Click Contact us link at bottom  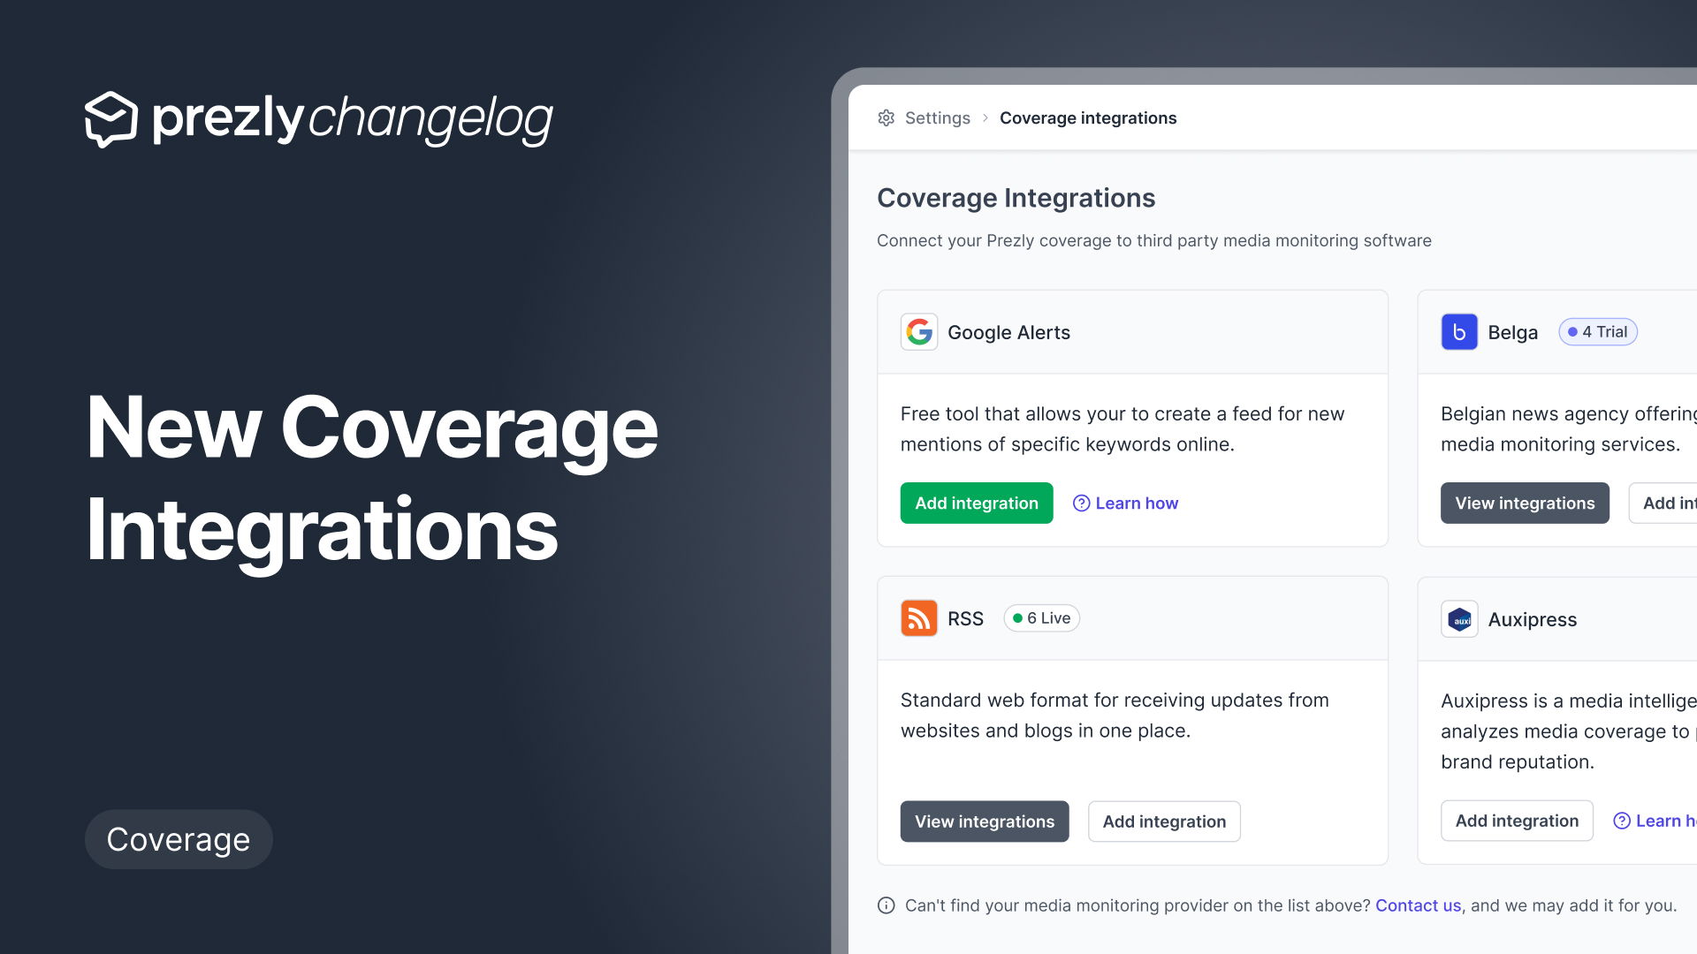tap(1419, 907)
